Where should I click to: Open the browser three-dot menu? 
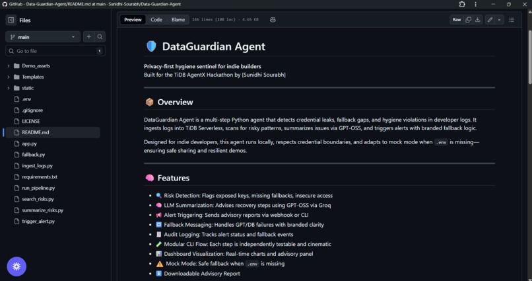(475, 4)
